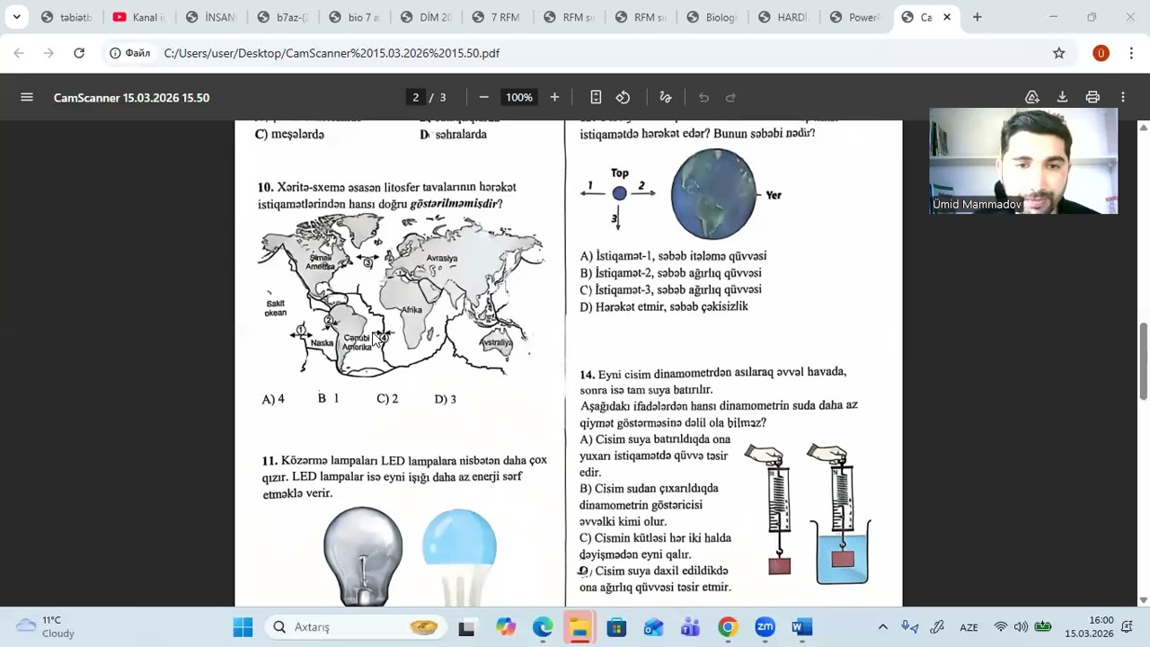Open Microsoft Store from the taskbar
Viewport: 1150px width, 647px height.
click(x=616, y=627)
